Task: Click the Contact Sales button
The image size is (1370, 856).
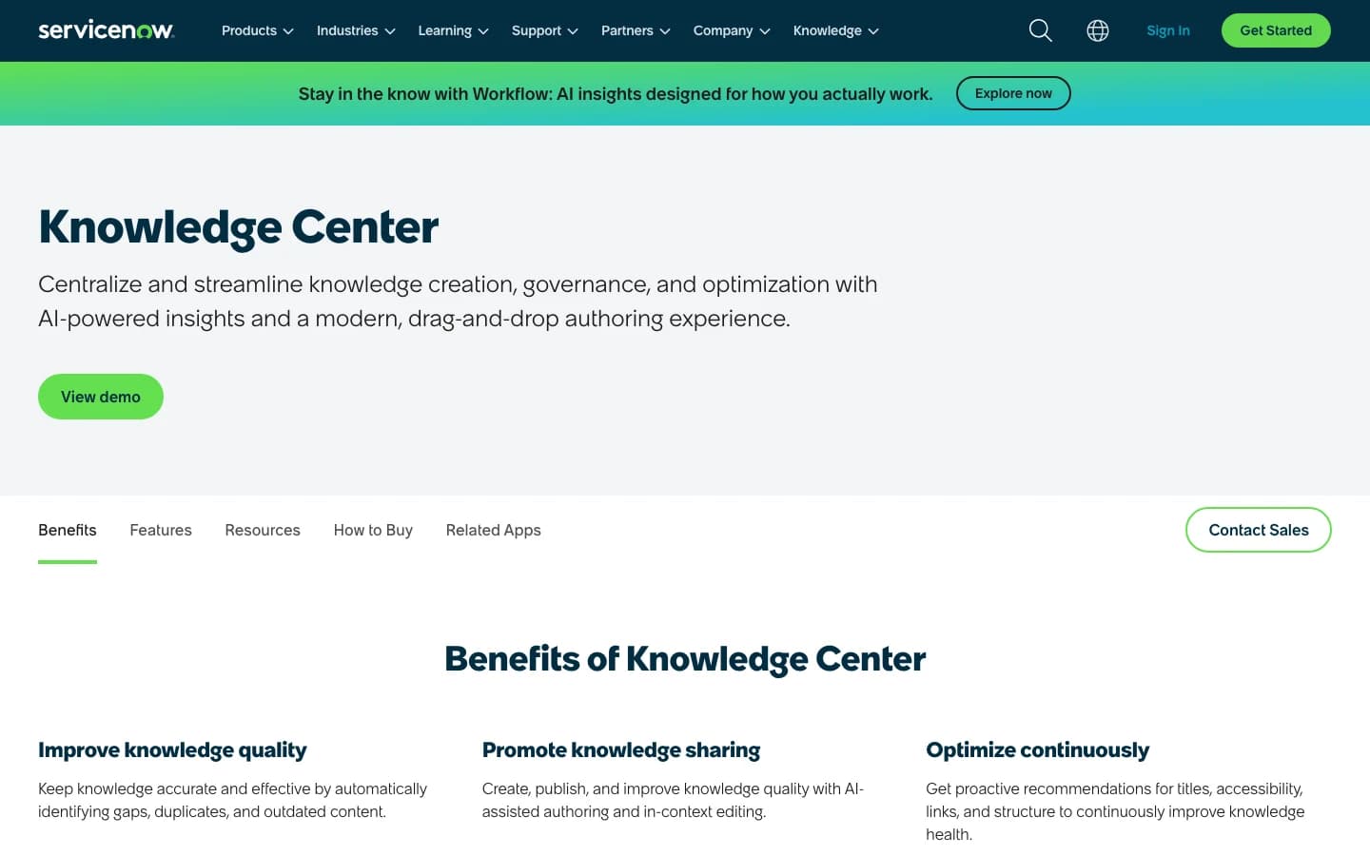Action: (x=1259, y=530)
